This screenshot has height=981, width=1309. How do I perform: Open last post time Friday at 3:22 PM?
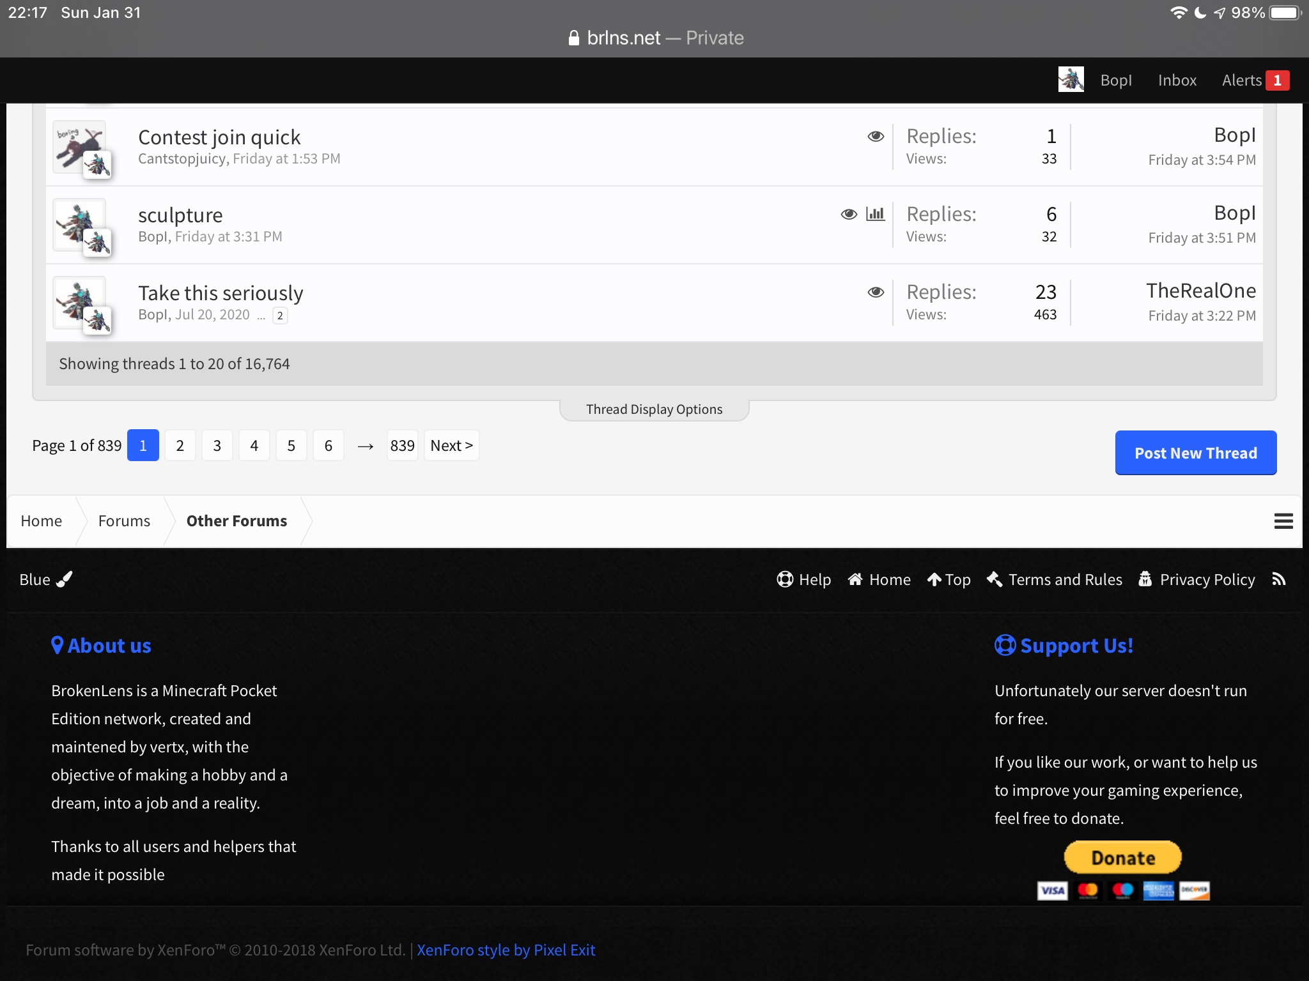coord(1202,316)
